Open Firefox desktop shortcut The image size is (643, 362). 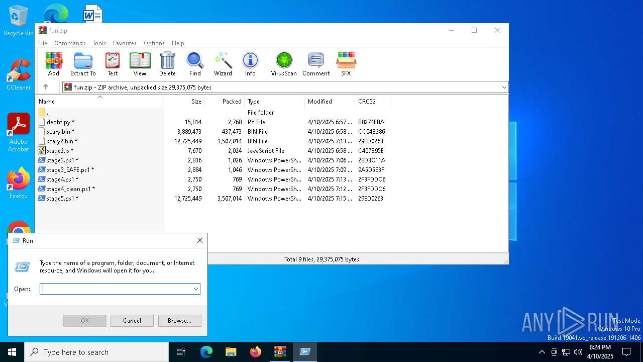19,184
